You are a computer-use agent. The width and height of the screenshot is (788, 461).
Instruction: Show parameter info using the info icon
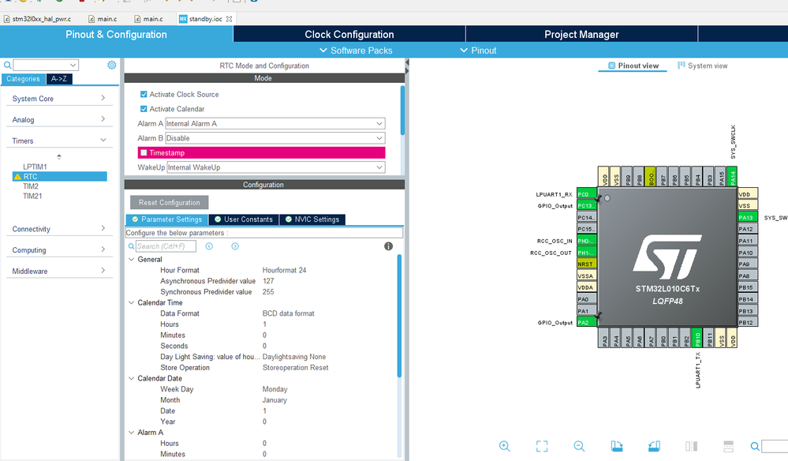(x=388, y=246)
